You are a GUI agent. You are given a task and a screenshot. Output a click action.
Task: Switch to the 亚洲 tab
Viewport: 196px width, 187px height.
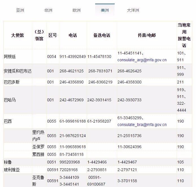(20, 10)
